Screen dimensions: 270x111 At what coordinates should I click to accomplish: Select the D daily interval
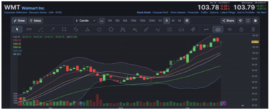coord(167,21)
